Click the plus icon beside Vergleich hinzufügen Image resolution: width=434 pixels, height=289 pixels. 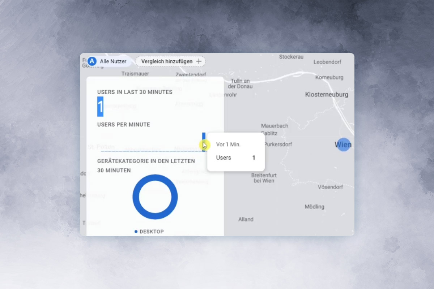click(x=199, y=61)
